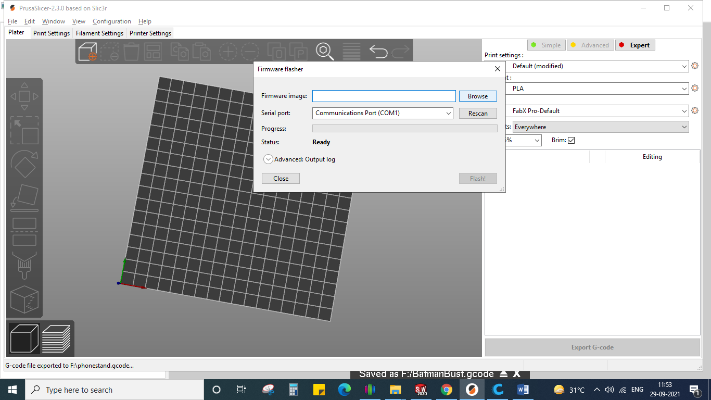Image resolution: width=711 pixels, height=400 pixels.
Task: Switch to the Filament Settings tab
Action: click(99, 33)
